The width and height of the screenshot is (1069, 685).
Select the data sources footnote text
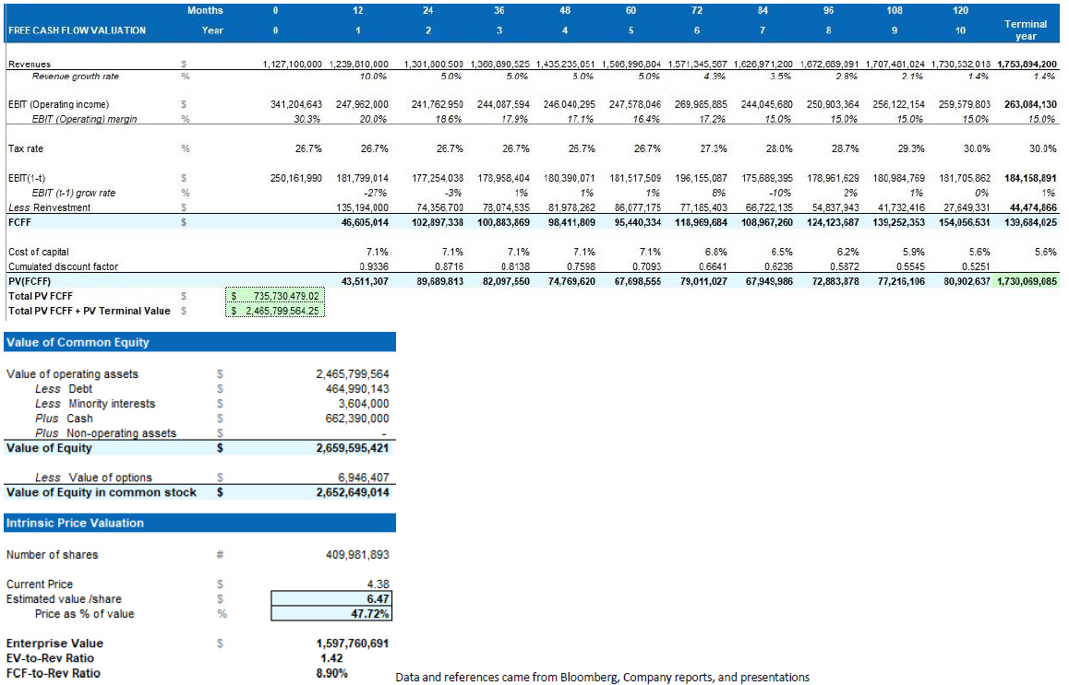[603, 677]
